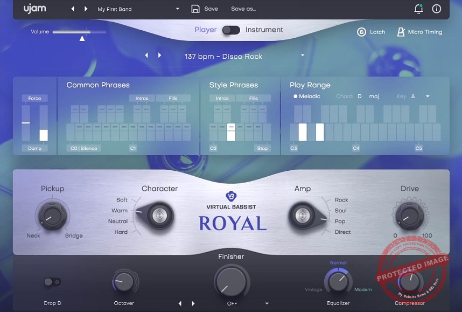Turn the Drive knob

coord(410,216)
